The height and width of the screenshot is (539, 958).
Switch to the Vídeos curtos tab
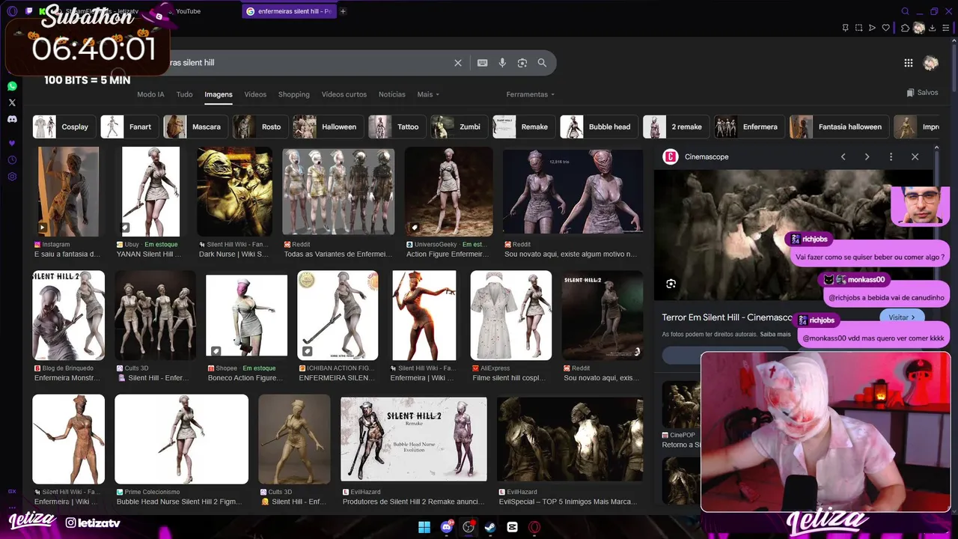[x=344, y=94]
